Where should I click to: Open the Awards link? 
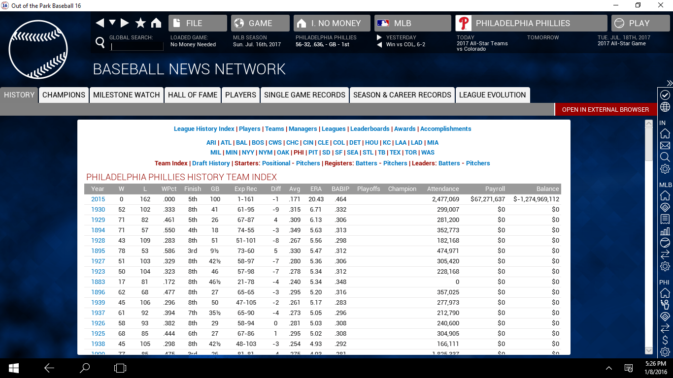(x=405, y=129)
